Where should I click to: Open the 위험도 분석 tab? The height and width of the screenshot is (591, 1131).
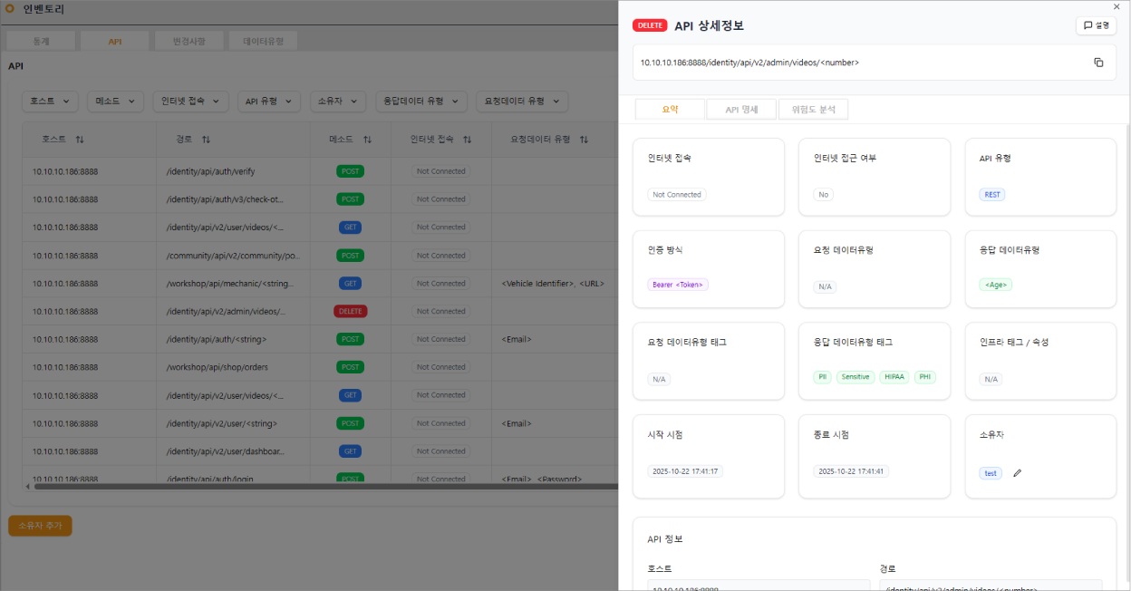click(x=813, y=110)
